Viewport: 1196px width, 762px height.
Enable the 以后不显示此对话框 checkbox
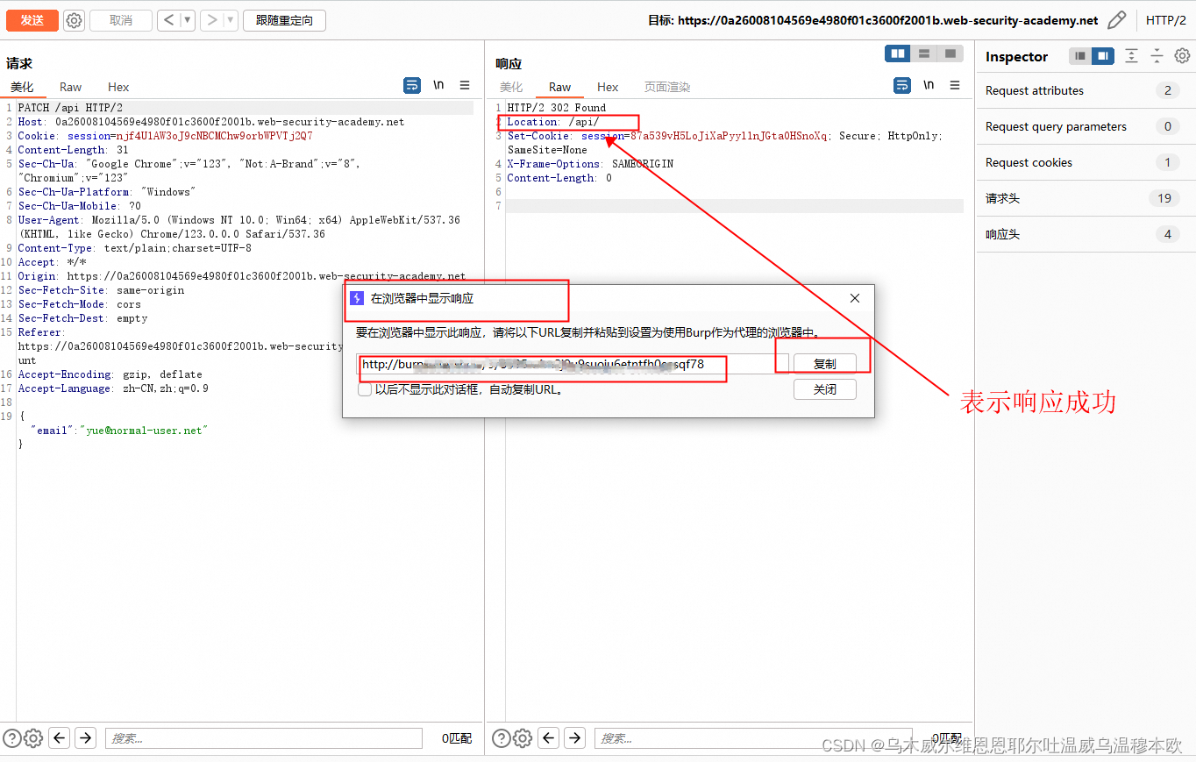pos(364,389)
